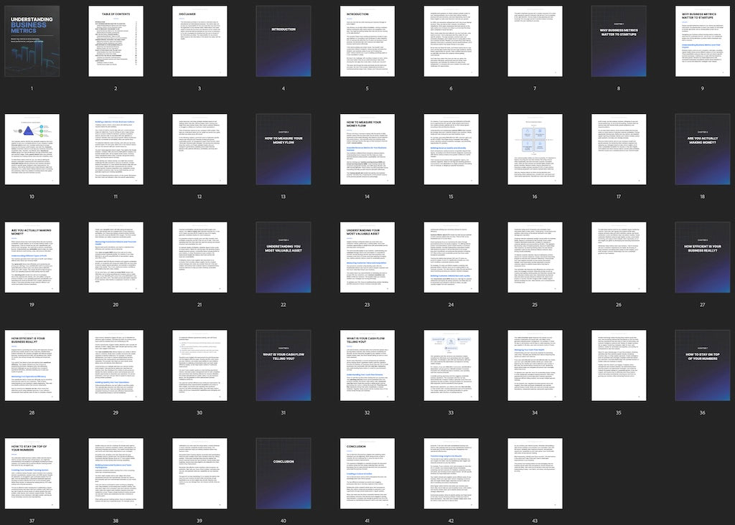Select dark 'How Efficient Is Your Business' divider
The width and height of the screenshot is (735, 525).
[x=702, y=257]
